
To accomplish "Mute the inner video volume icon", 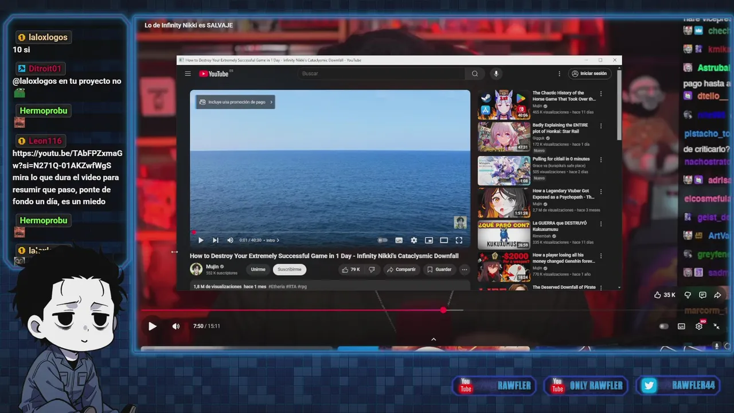I will pos(230,240).
